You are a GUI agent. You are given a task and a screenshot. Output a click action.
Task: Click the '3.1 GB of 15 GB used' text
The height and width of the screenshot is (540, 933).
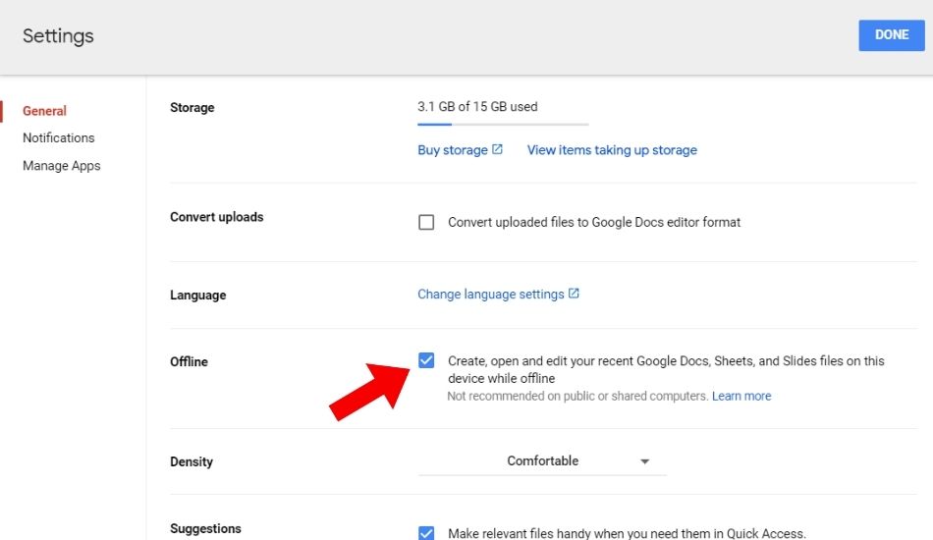(x=477, y=107)
